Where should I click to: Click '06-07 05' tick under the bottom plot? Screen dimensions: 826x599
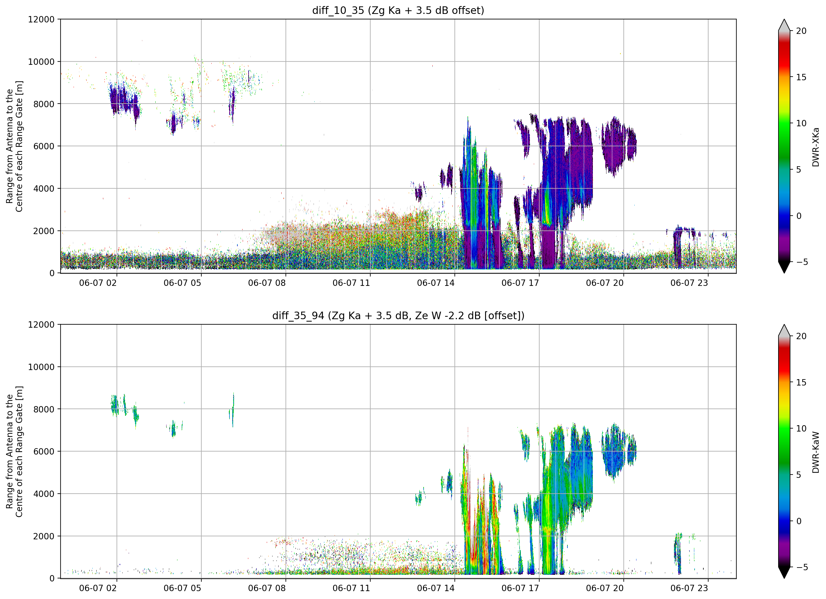[183, 588]
